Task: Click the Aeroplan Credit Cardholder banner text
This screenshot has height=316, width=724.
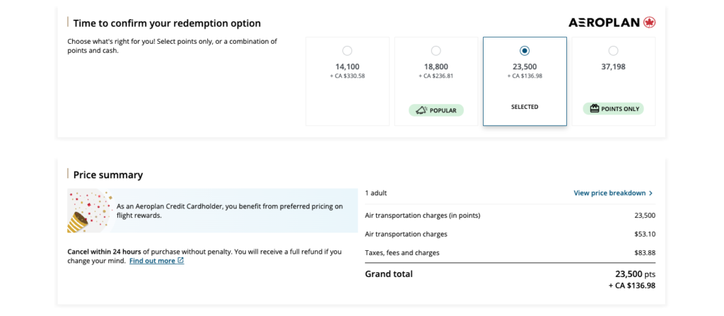Action: click(230, 211)
